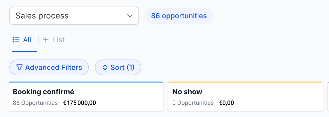Click the 0 Opportunities count under No show

point(193,103)
